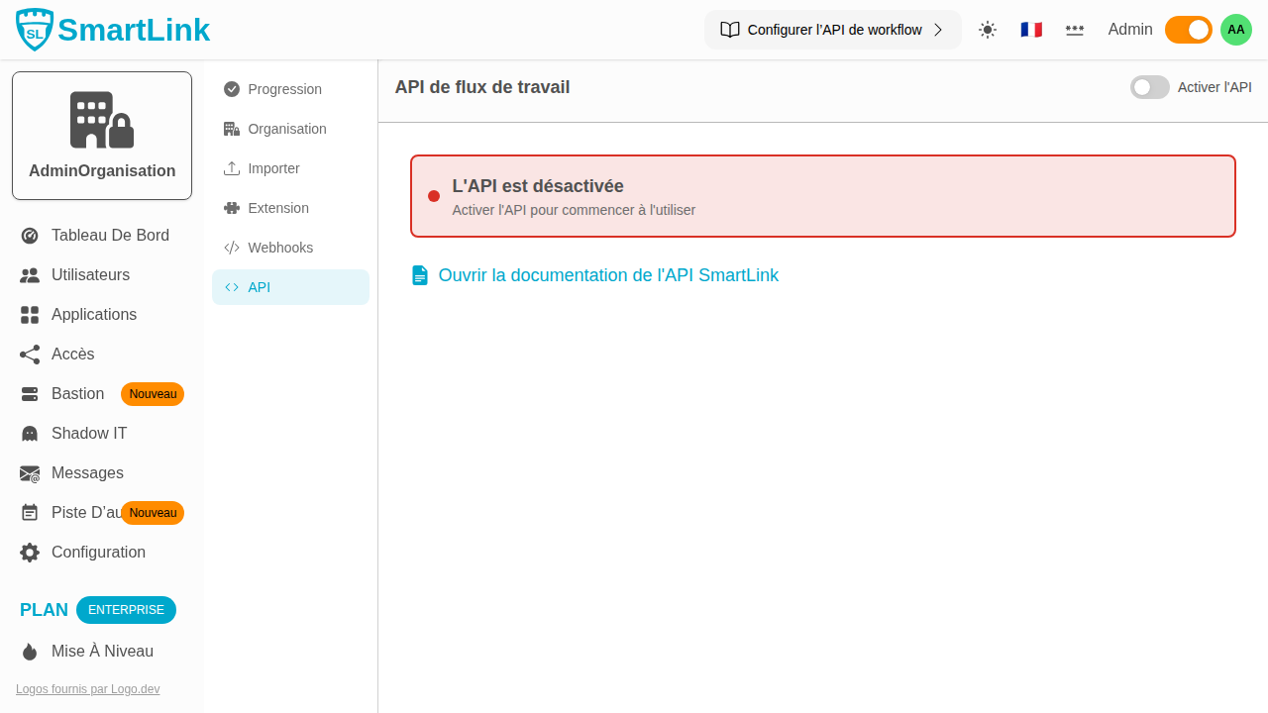Click the Logos fournis par Logo.dev link
Viewport: 1268px width, 713px height.
click(x=87, y=688)
